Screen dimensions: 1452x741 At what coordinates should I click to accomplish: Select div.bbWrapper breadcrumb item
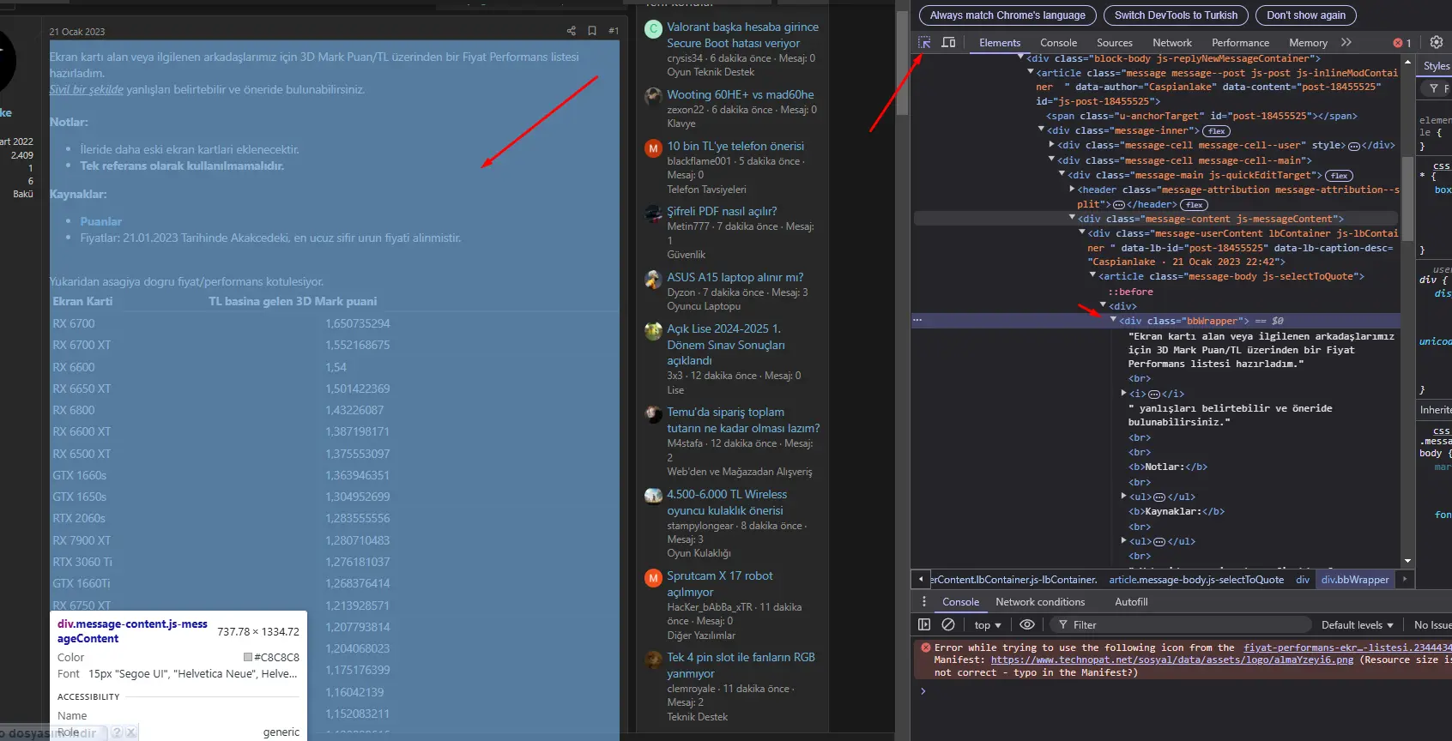click(1355, 580)
